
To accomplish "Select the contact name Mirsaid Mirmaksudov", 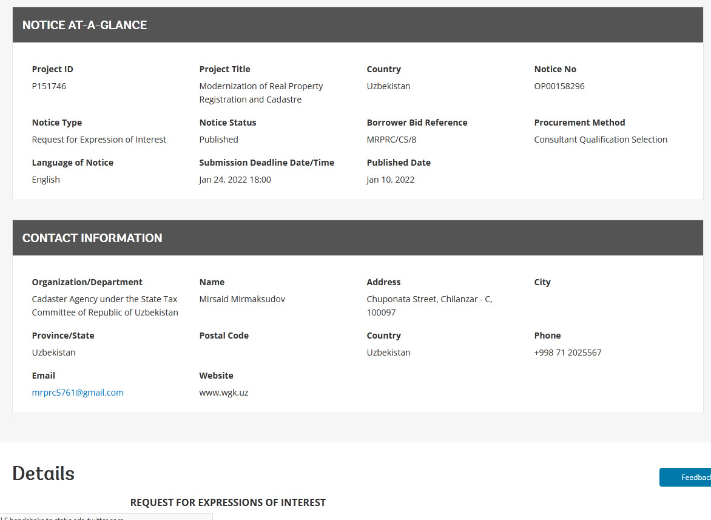I will (241, 299).
